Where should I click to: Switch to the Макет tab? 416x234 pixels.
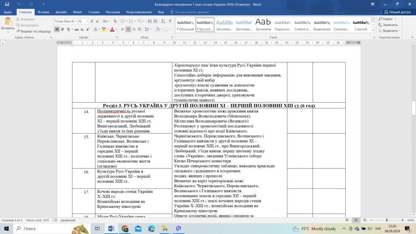click(x=78, y=12)
